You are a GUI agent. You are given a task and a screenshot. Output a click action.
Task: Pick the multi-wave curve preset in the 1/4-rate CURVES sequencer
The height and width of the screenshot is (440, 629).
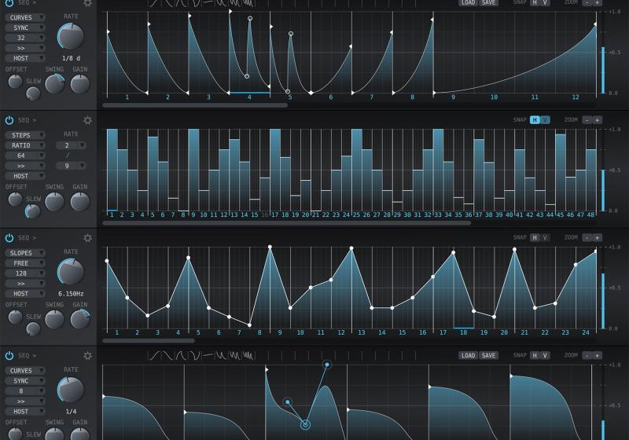tap(234, 355)
